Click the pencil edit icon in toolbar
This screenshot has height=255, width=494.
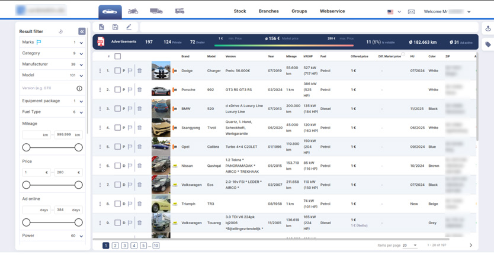129,27
